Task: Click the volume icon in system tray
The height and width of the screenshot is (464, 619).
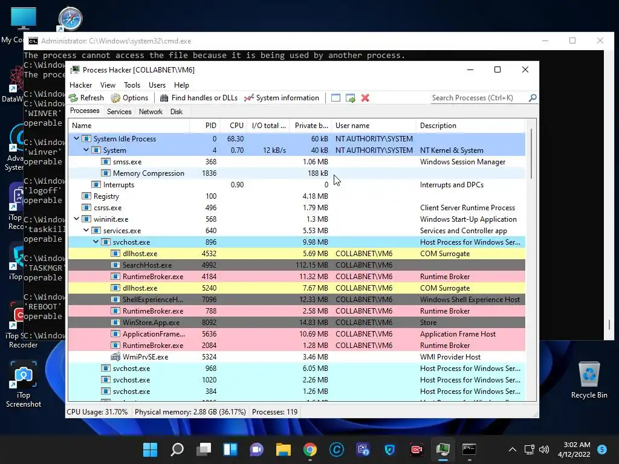Action: click(544, 449)
